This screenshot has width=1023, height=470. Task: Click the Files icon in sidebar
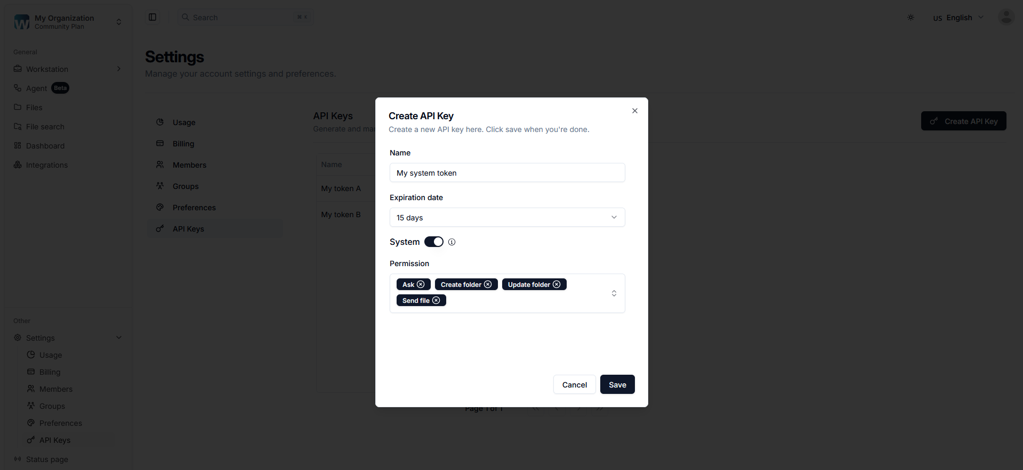point(17,107)
